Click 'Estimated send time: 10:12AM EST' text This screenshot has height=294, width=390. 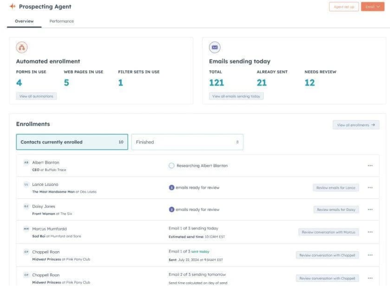tap(197, 237)
